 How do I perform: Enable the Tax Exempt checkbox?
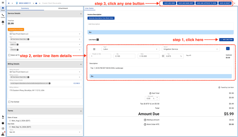(9, 102)
